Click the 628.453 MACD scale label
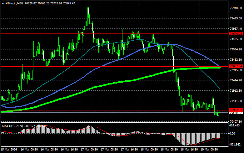The image size is (244, 153). pos(235,125)
